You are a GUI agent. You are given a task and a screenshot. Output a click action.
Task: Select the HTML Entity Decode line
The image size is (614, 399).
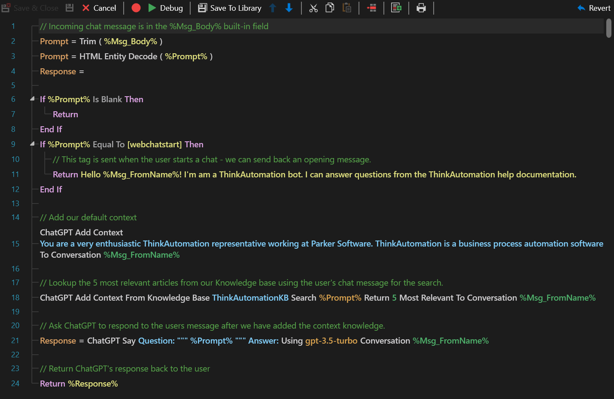point(126,56)
